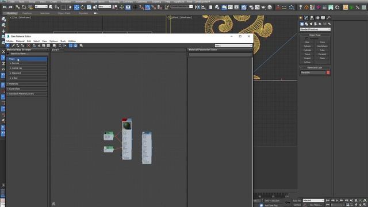Open the Material Editor toolbar icon
The height and width of the screenshot is (207, 368).
tap(244, 7)
